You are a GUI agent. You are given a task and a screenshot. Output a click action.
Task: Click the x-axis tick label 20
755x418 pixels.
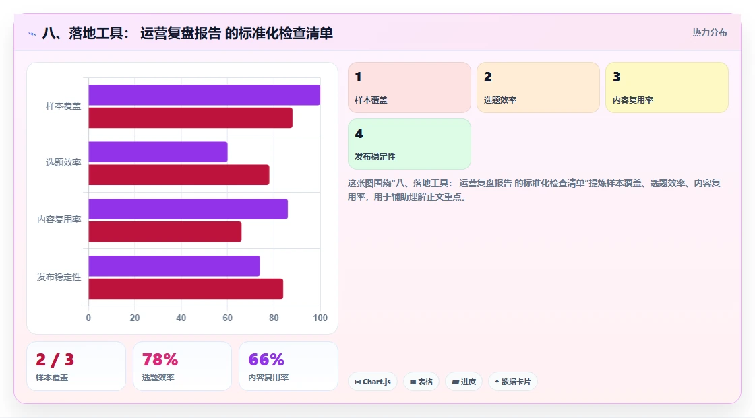pyautogui.click(x=135, y=318)
